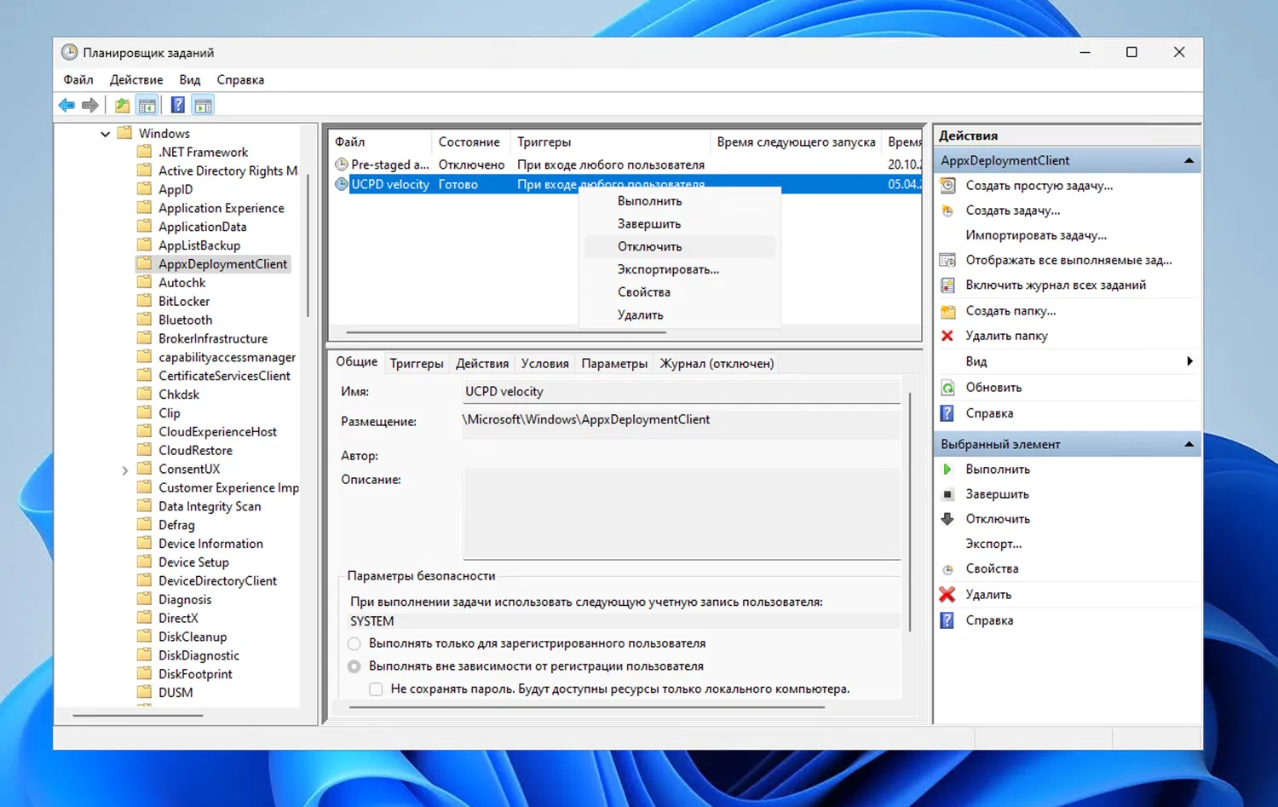This screenshot has height=807, width=1278.
Task: Select radio 'Выполнять вне зависимости от регистрации'
Action: click(x=354, y=666)
